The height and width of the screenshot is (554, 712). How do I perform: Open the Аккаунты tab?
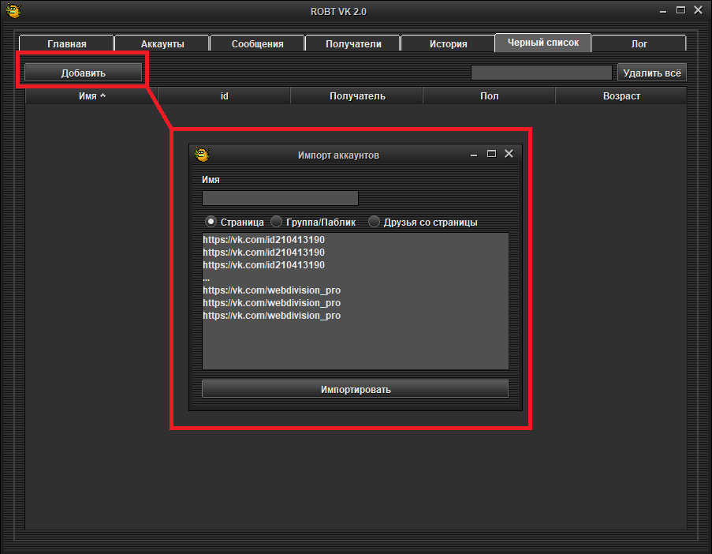click(162, 44)
